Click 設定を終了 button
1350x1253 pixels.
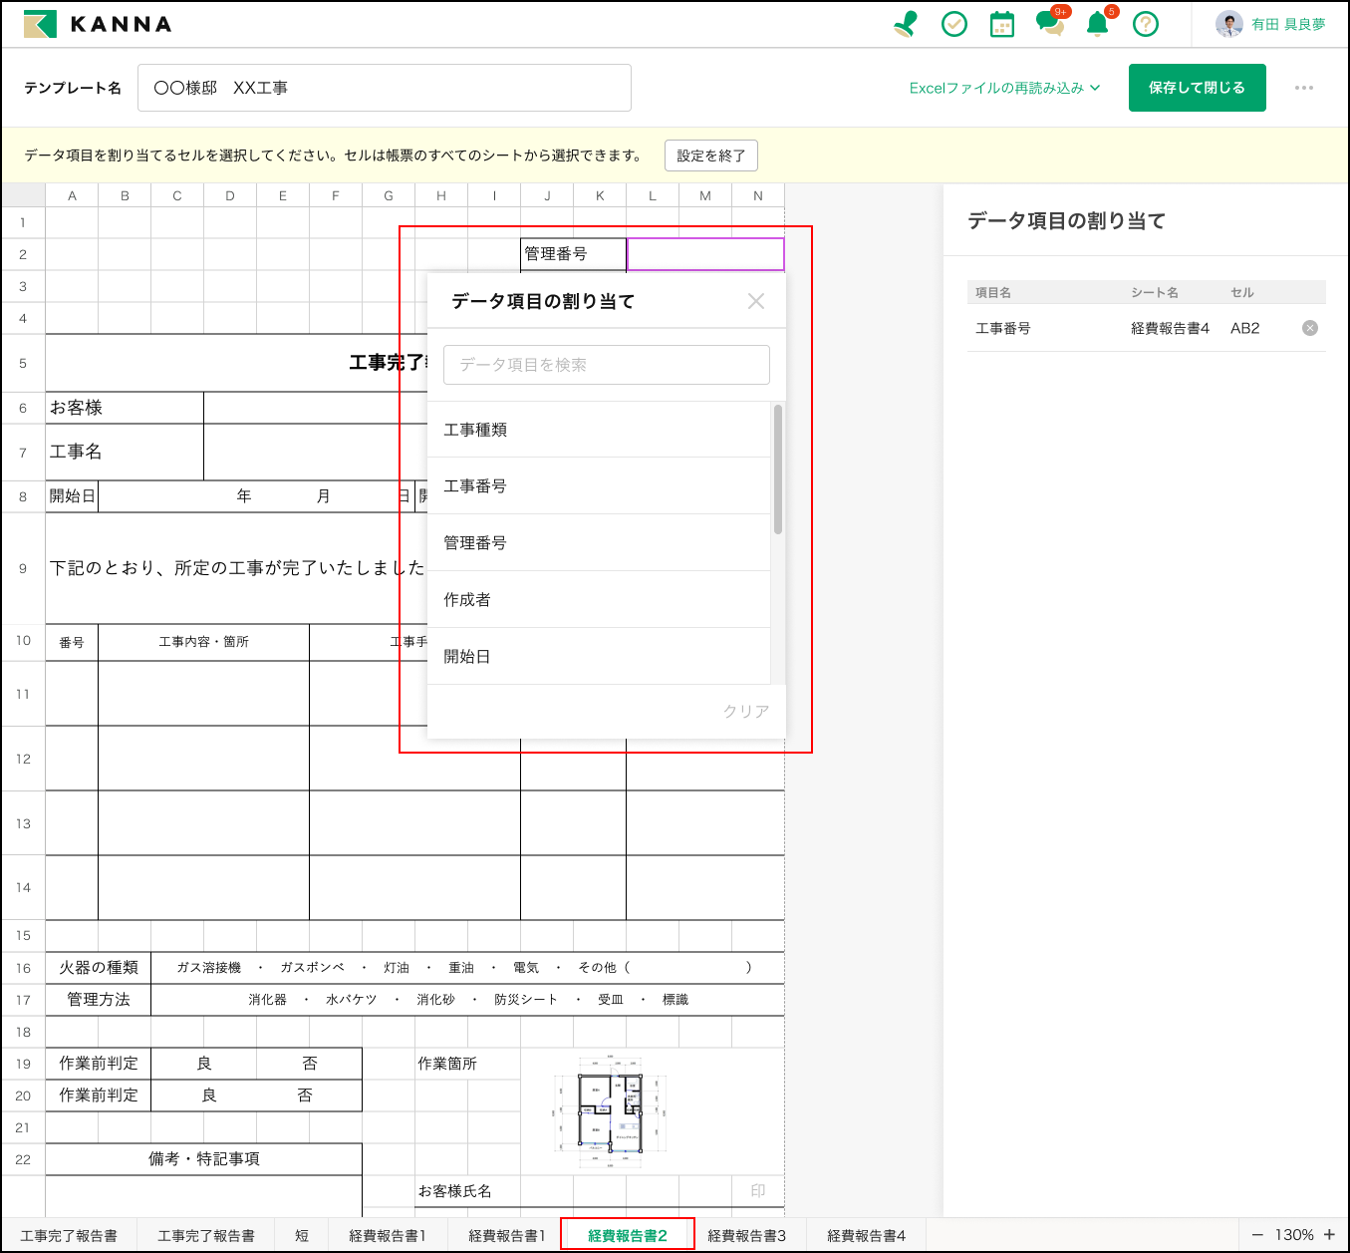pyautogui.click(x=711, y=156)
